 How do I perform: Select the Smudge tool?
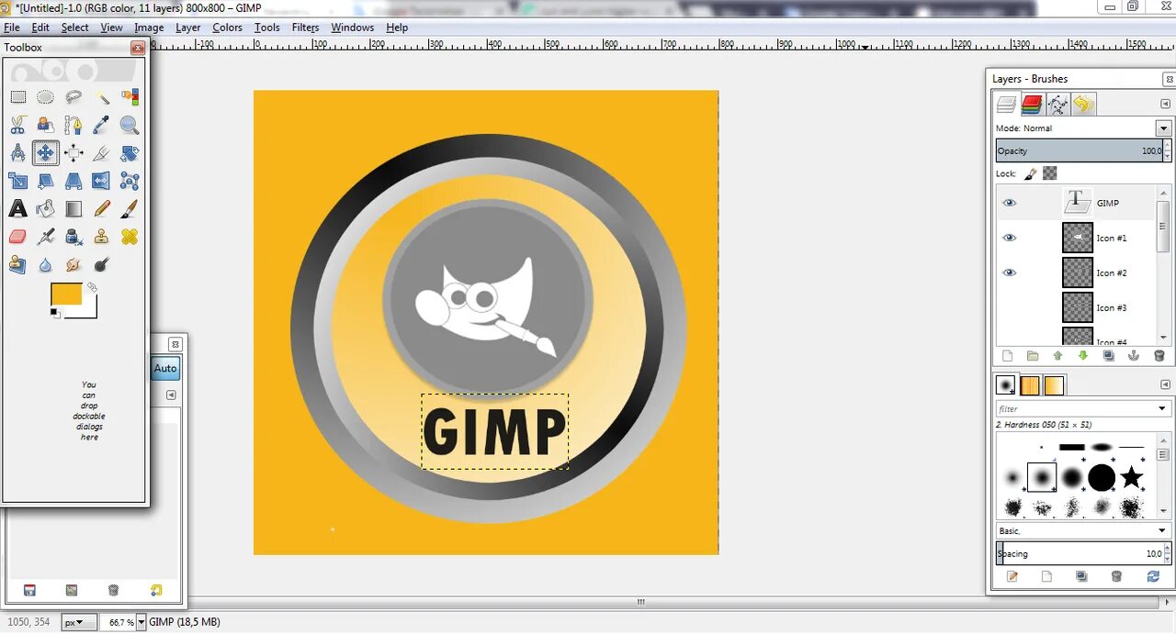click(x=73, y=265)
